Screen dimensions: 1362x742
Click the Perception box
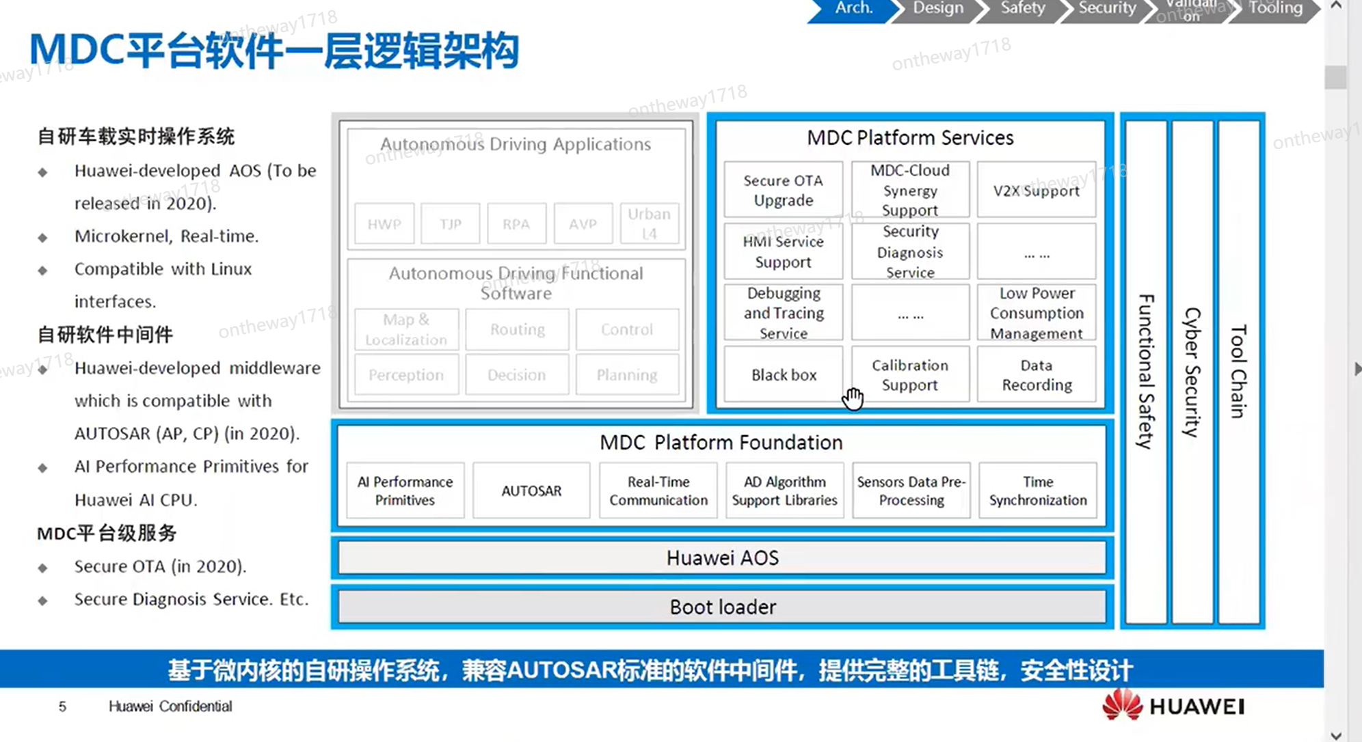point(406,374)
